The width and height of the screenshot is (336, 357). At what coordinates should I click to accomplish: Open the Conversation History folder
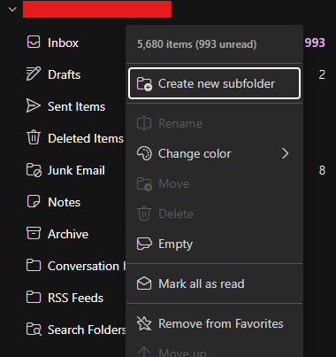point(87,266)
